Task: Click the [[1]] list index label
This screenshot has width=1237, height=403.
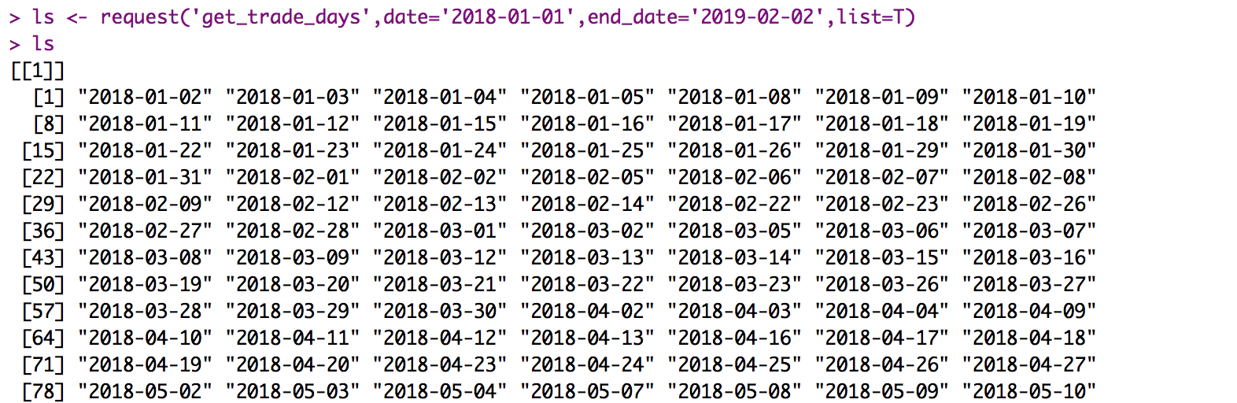Action: click(38, 71)
